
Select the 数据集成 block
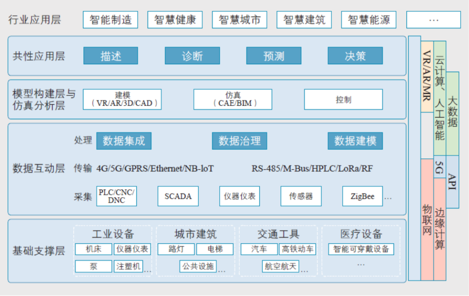[x=124, y=141]
